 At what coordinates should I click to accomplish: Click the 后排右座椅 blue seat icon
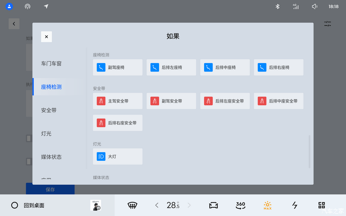(262, 67)
